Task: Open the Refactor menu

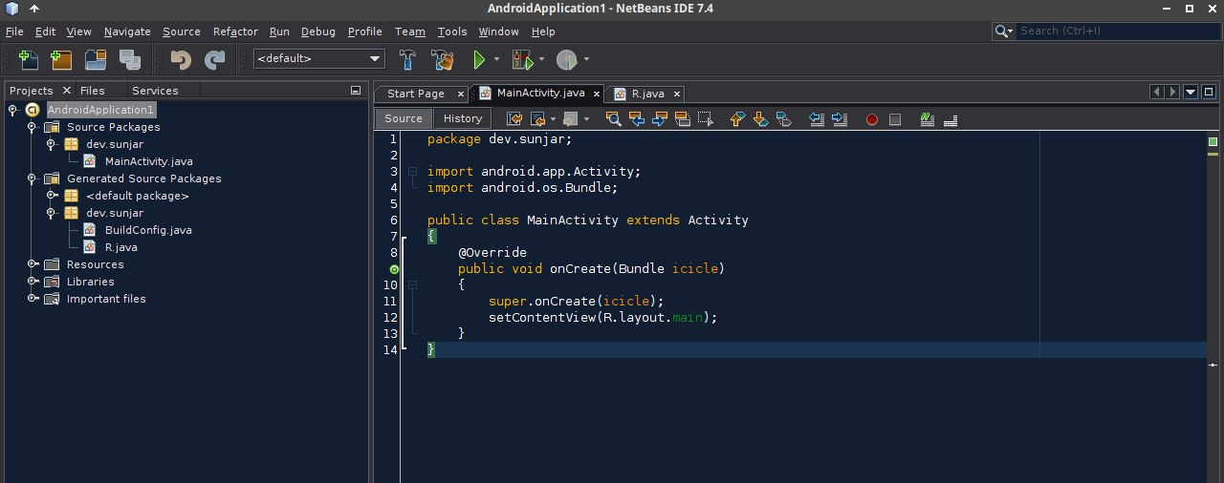Action: (235, 31)
